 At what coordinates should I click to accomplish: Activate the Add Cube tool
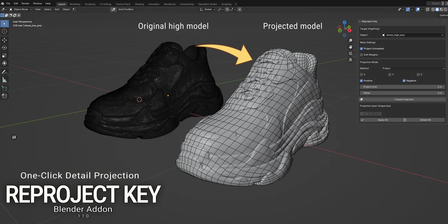(4, 89)
